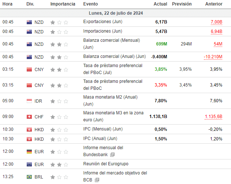Click Importancia column header

(x=63, y=4)
